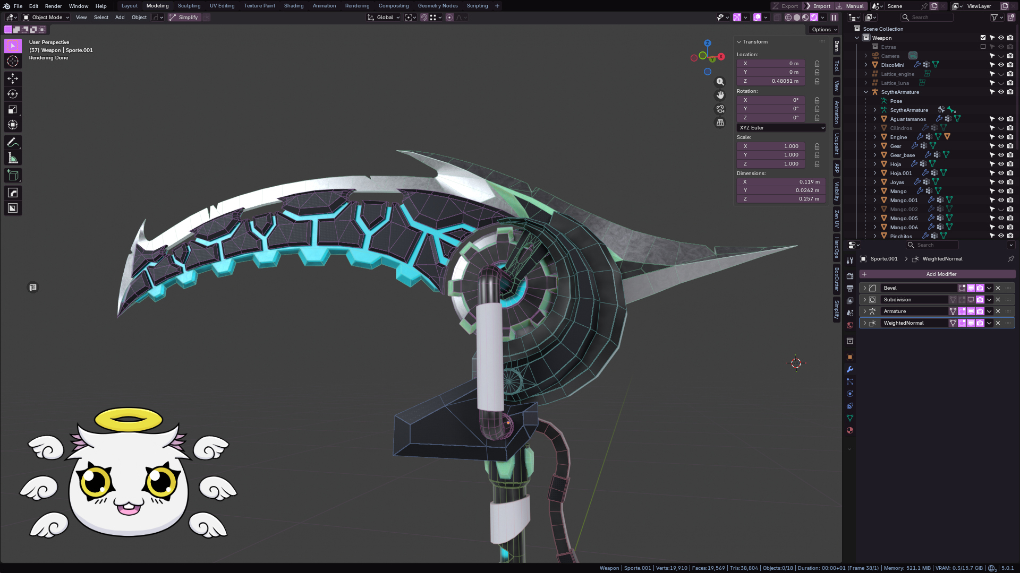Image resolution: width=1020 pixels, height=573 pixels.
Task: Click the Add Cube tool icon
Action: (13, 176)
